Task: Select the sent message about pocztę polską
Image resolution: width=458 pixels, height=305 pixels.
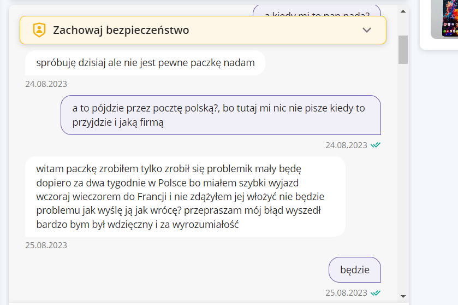Action: (x=221, y=115)
